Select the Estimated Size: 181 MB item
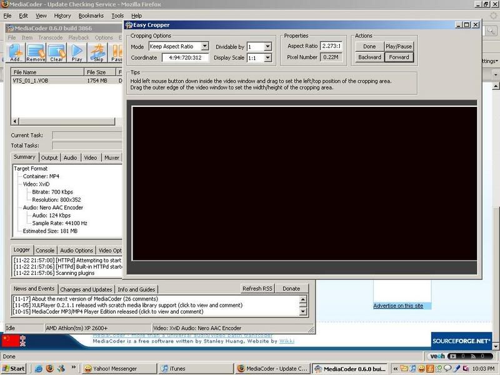The height and width of the screenshot is (375, 500). click(50, 231)
